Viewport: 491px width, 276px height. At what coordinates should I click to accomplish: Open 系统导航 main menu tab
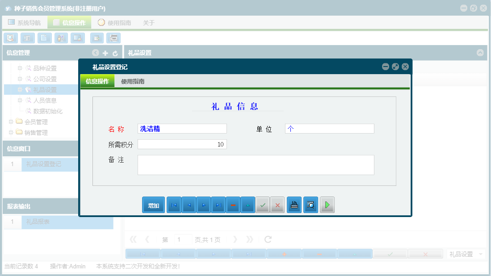click(25, 22)
